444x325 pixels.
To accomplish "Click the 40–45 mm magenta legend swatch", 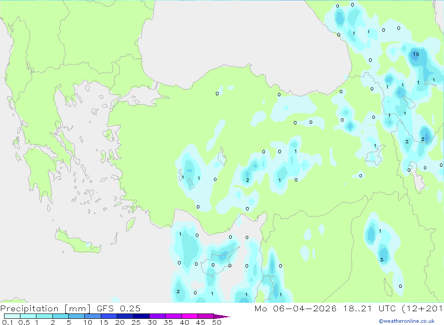I will [190, 316].
